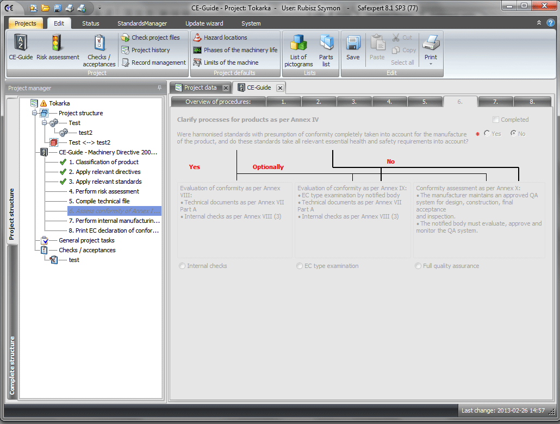This screenshot has width=560, height=424.
Task: Click the Save disk icon
Action: click(353, 43)
